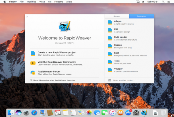Open the Allegro example project icon
Image resolution: width=174 pixels, height=117 pixels.
[110, 22]
